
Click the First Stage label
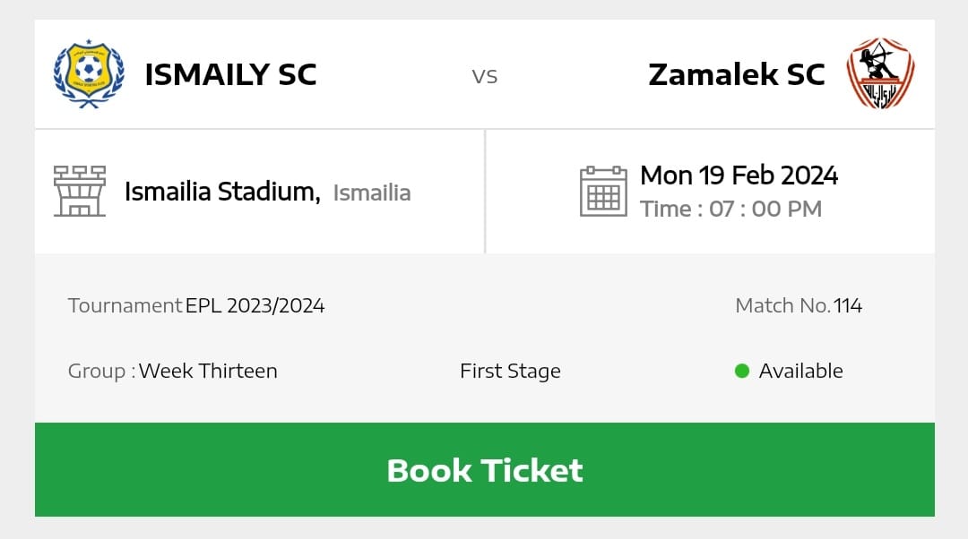[510, 371]
